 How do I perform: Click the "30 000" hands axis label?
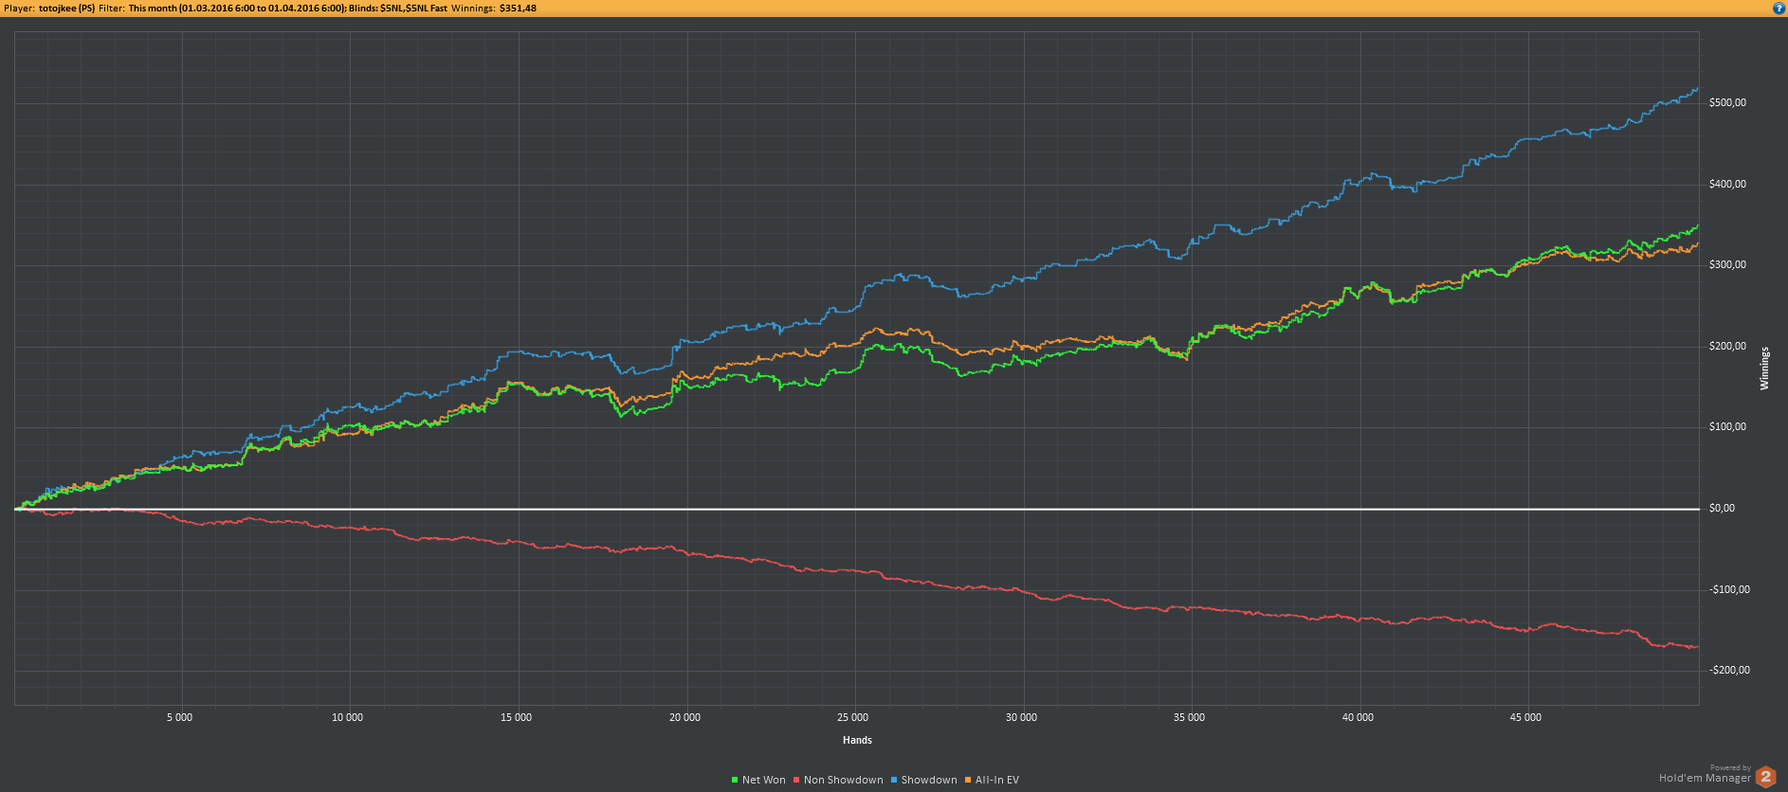click(1021, 717)
